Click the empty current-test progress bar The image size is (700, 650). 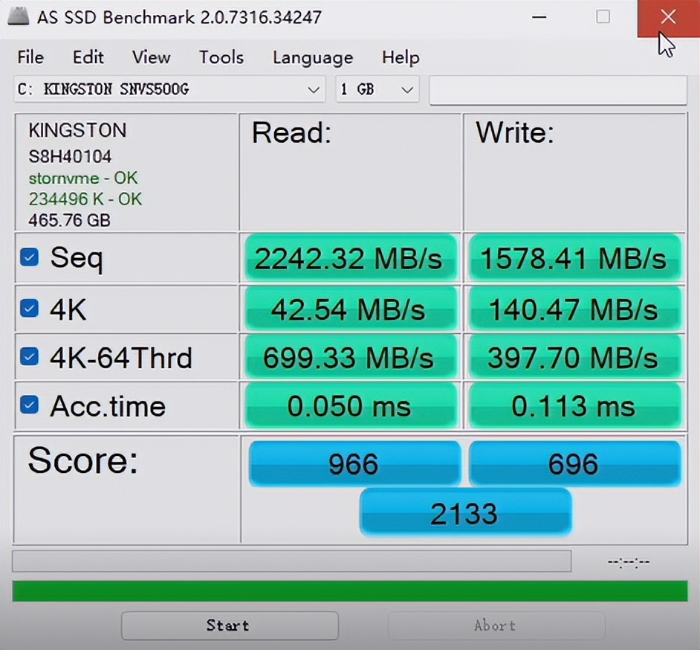[291, 561]
